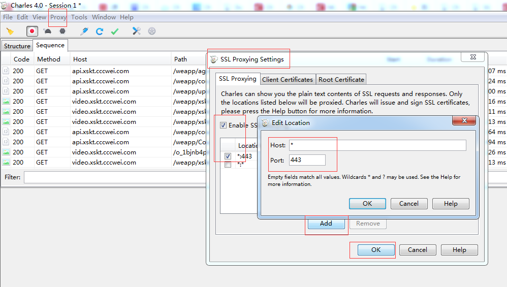
Task: Select request row with 94 ms duration
Action: (104, 142)
